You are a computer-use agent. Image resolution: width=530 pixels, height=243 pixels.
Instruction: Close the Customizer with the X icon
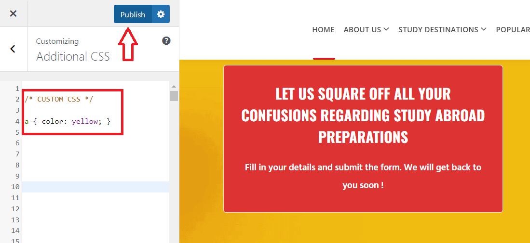point(13,13)
